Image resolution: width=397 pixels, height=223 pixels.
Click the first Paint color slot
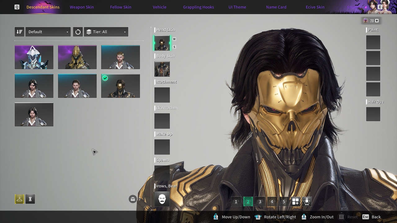373,42
